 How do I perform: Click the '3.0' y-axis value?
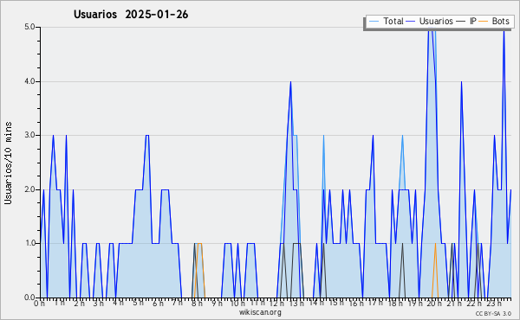point(29,135)
